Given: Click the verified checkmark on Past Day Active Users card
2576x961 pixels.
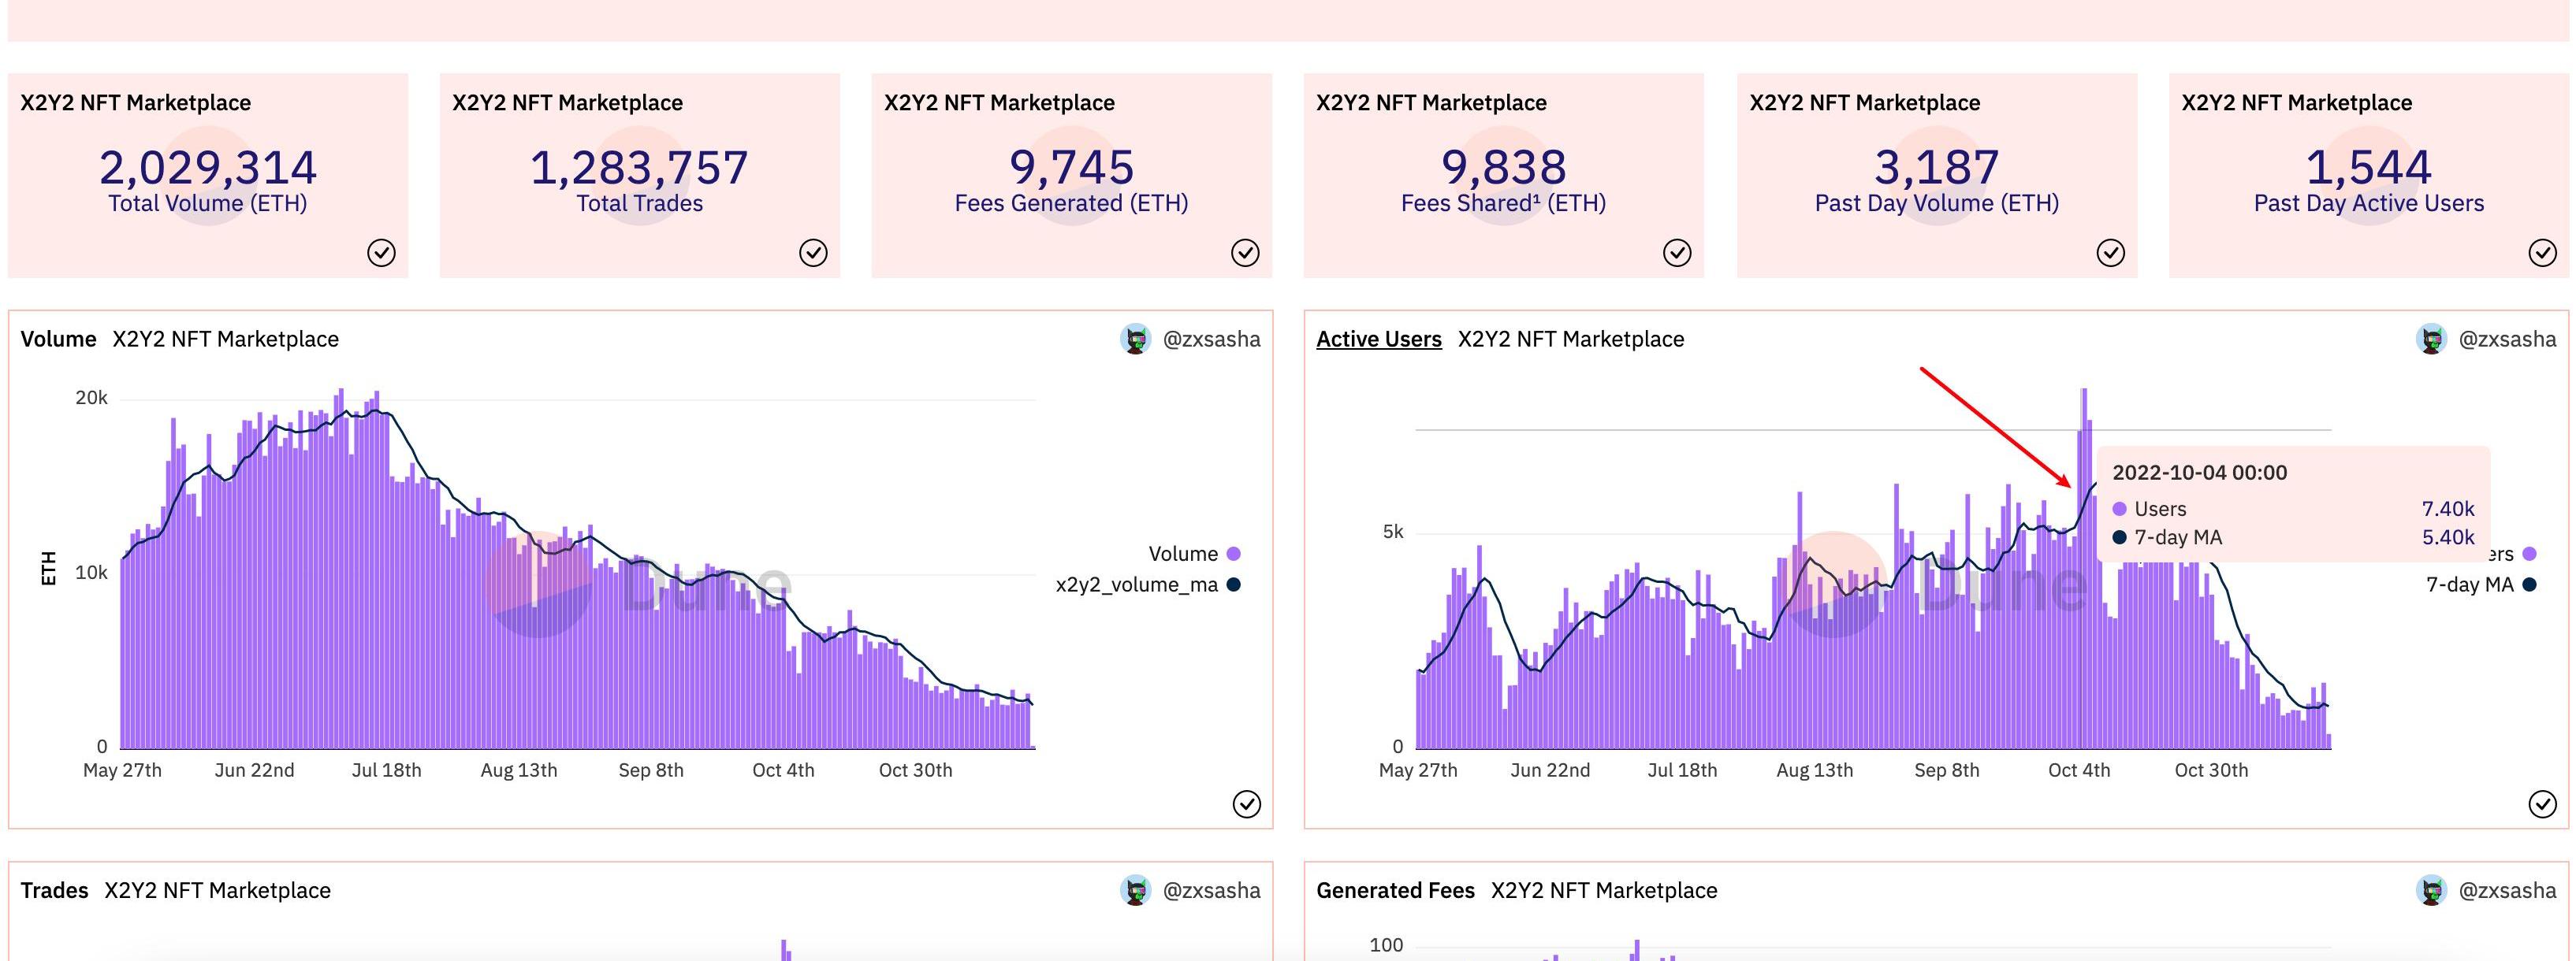Looking at the screenshot, I should coord(2542,253).
